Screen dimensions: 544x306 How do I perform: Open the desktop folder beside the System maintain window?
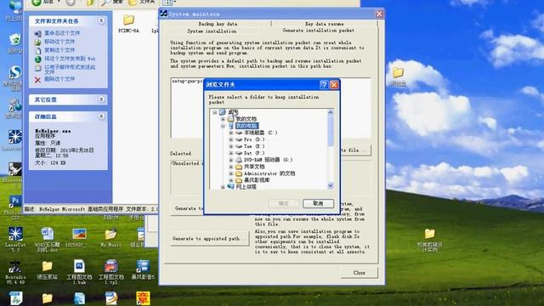[398, 73]
